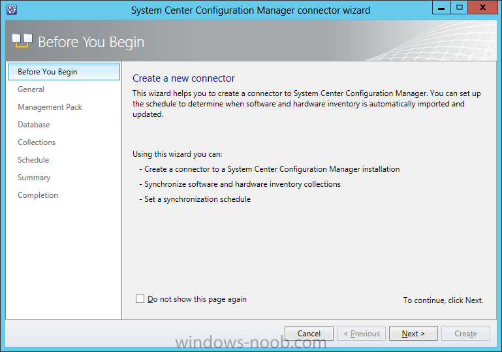Open the Schedule step
The width and height of the screenshot is (502, 352).
33,160
